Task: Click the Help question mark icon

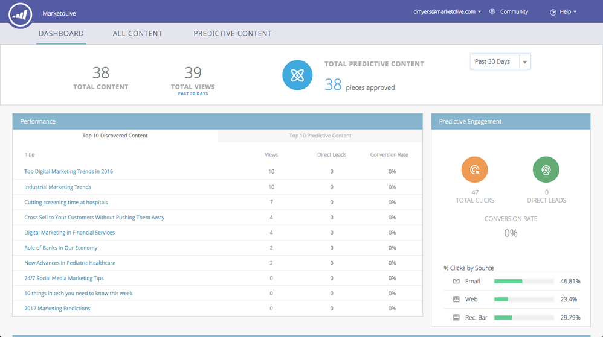Action: pyautogui.click(x=553, y=12)
